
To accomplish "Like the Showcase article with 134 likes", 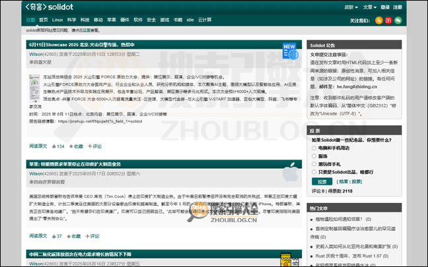I will (x=58, y=146).
